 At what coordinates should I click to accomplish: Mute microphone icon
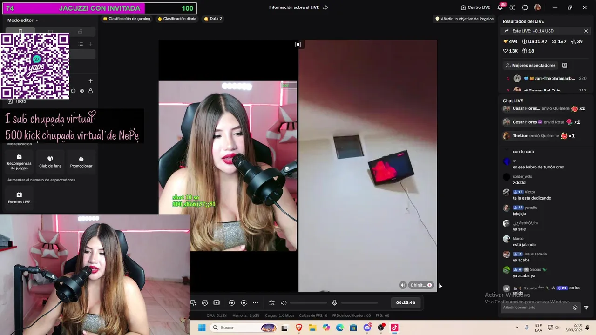pos(334,303)
